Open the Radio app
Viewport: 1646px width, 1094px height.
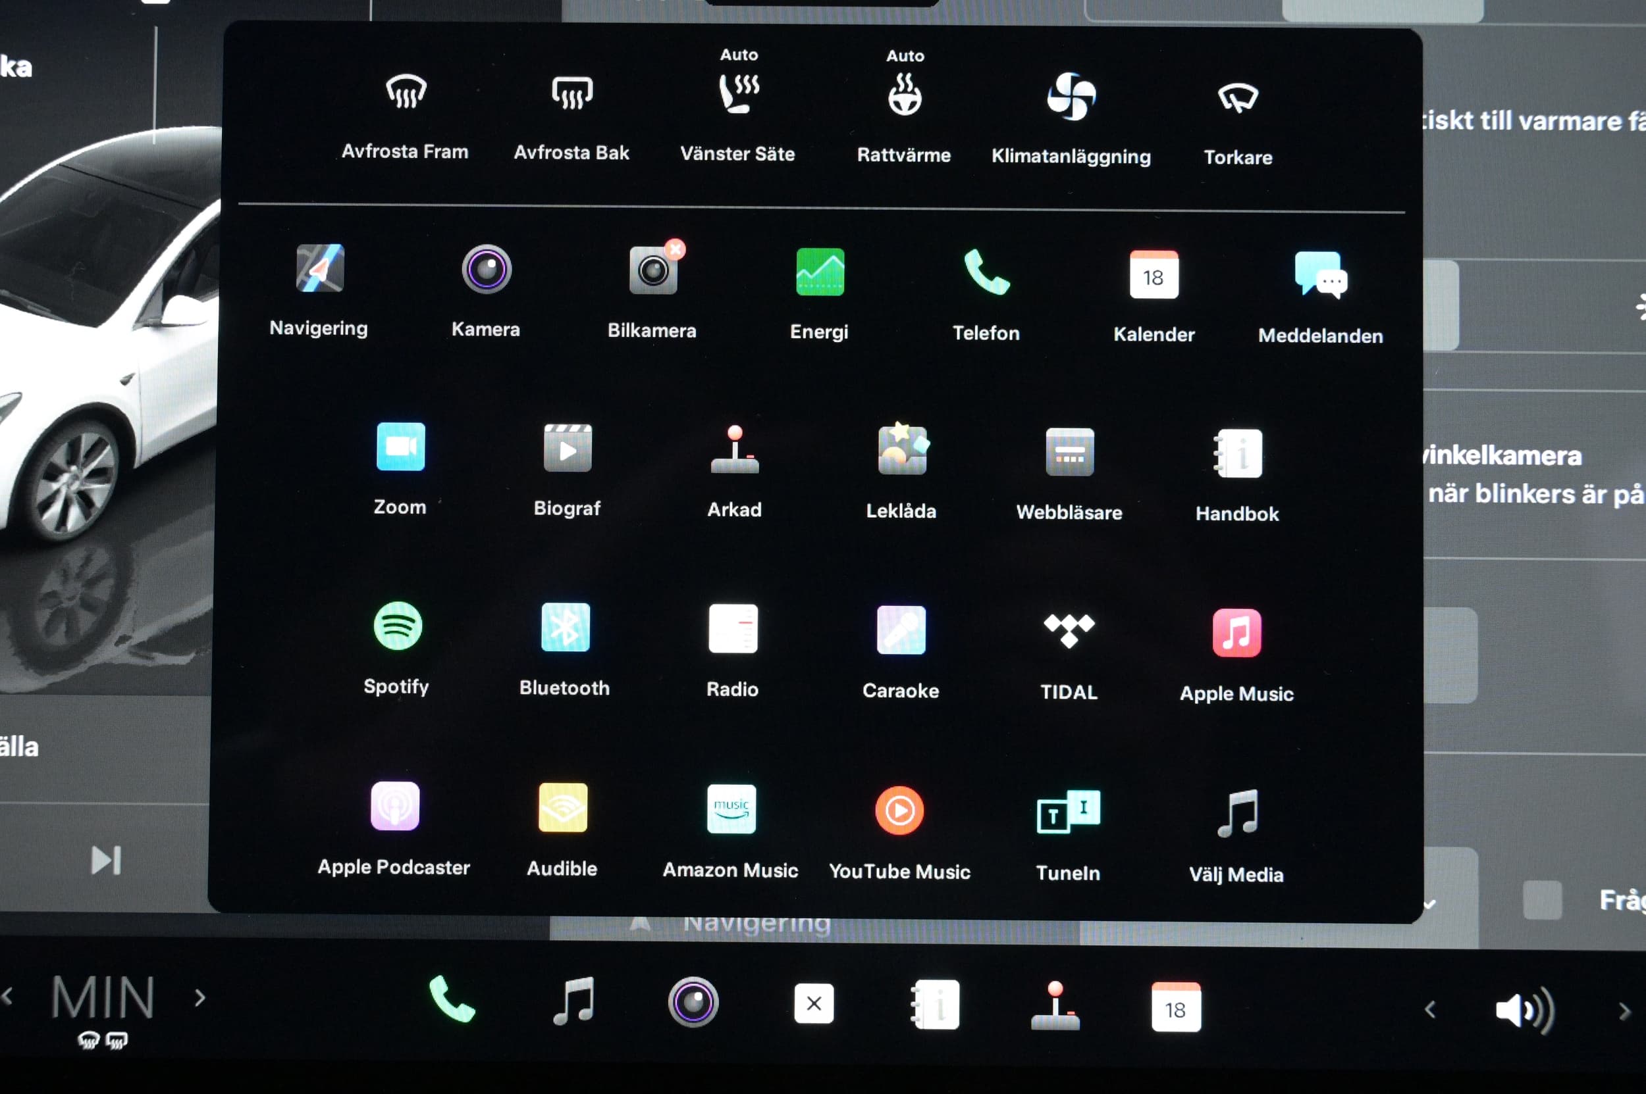733,651
